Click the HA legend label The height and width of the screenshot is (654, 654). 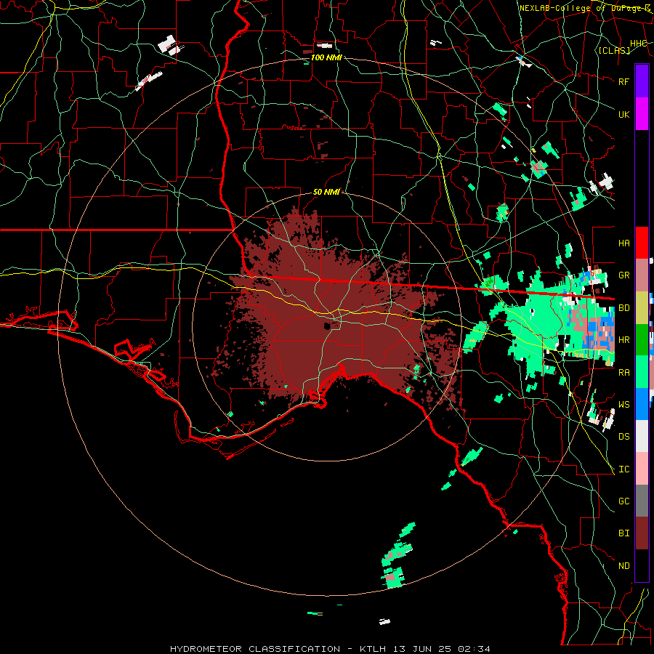623,243
